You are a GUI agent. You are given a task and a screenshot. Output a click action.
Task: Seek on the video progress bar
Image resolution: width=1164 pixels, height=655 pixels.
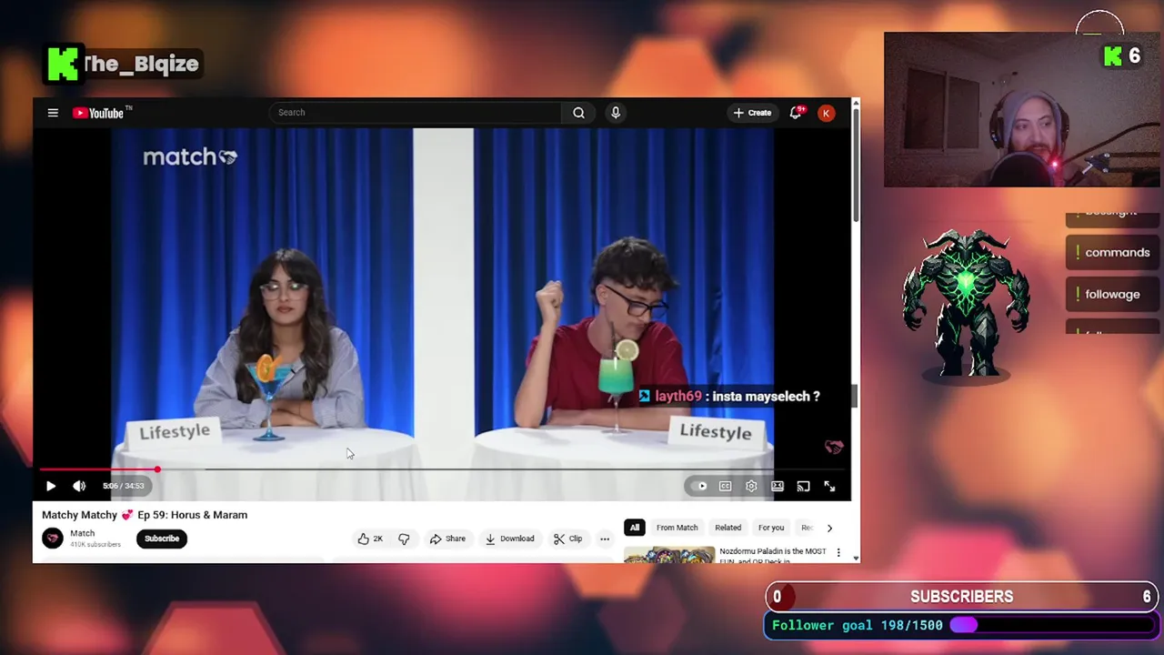pos(441,469)
